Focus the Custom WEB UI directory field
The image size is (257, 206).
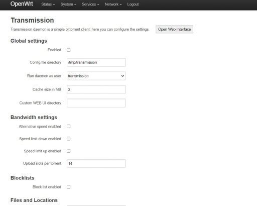click(x=96, y=103)
